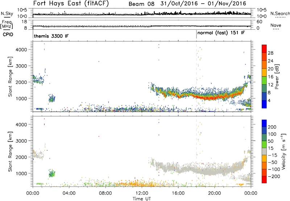Click the '16:00' time axis tick label

(178, 193)
